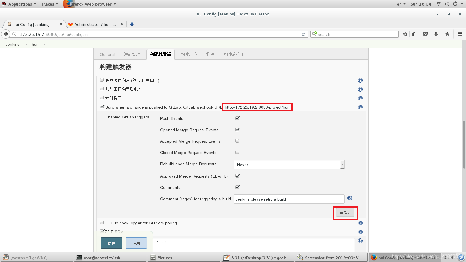The height and width of the screenshot is (262, 466).
Task: Click the search engine icon in search box
Action: pyautogui.click(x=314, y=34)
